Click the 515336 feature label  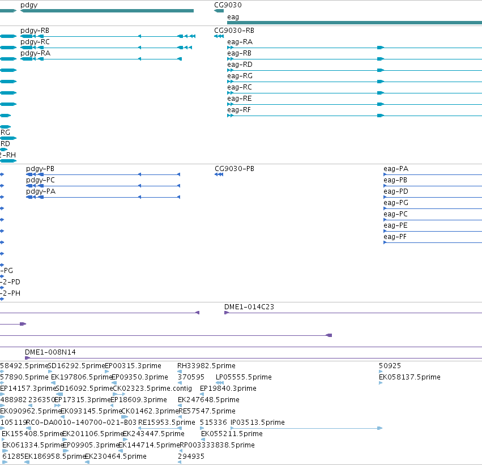(214, 423)
